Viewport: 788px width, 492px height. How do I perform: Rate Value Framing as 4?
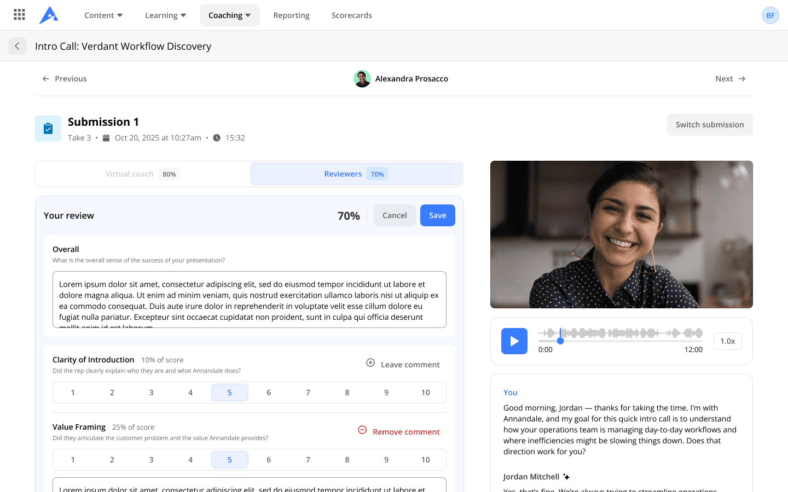[x=190, y=460]
